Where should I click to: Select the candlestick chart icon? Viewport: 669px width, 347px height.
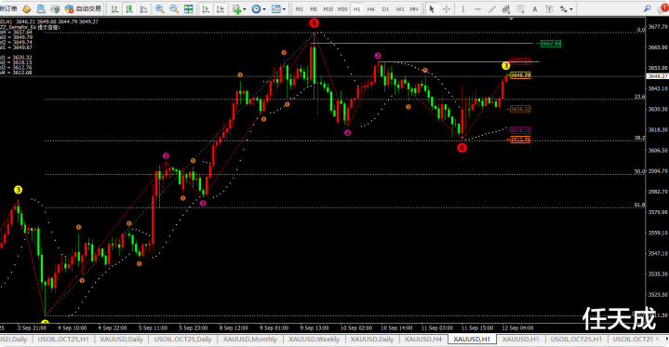129,8
